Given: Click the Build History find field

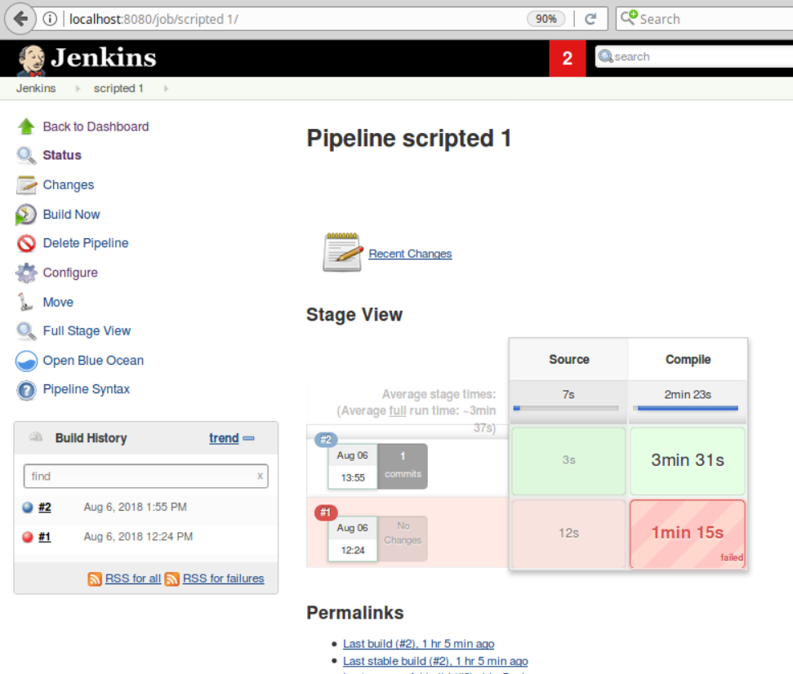Looking at the screenshot, I should (139, 476).
